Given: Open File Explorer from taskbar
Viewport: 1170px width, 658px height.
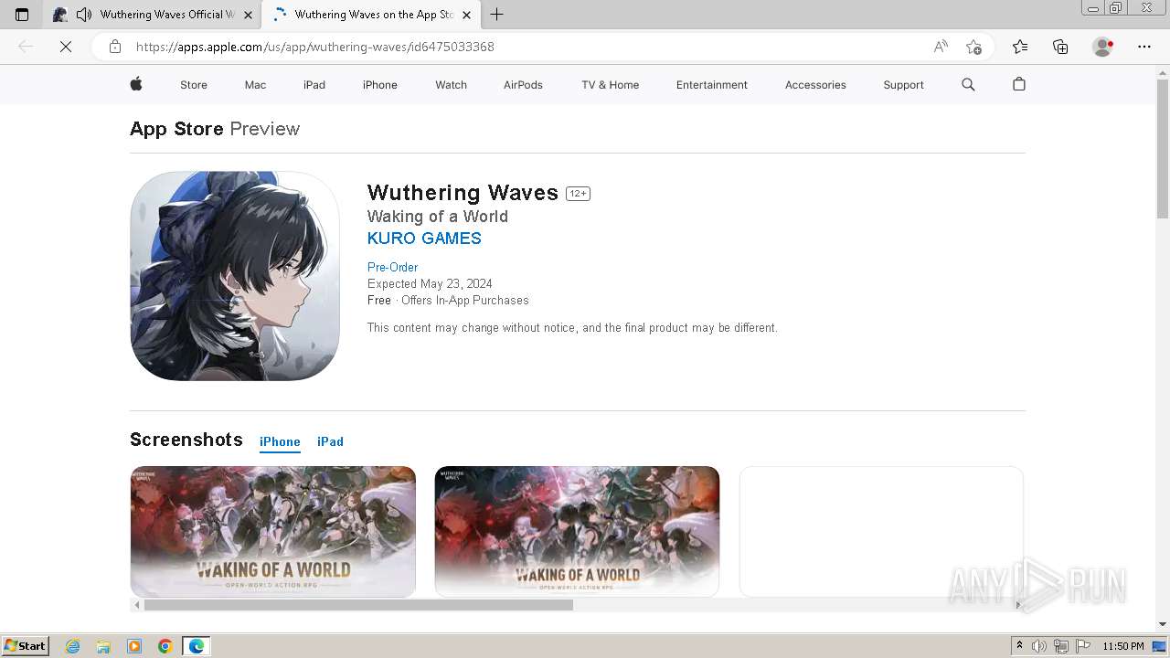Looking at the screenshot, I should coord(103,646).
